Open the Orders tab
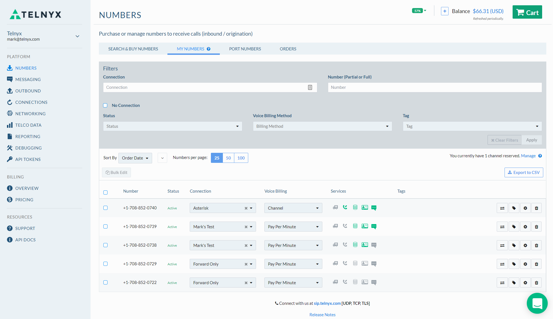This screenshot has height=319, width=553. (x=288, y=49)
